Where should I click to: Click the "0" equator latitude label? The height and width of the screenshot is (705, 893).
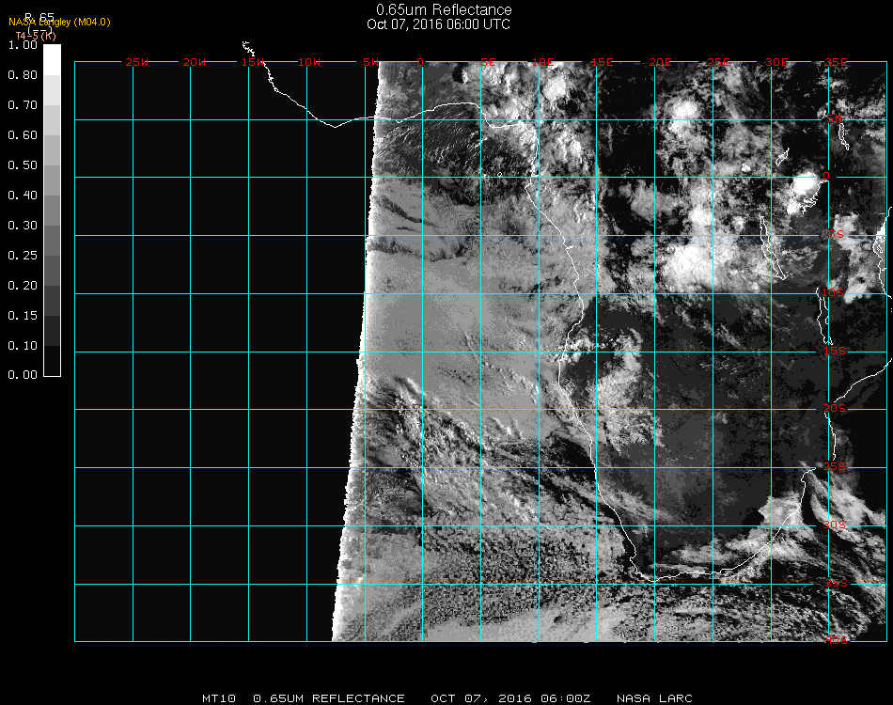(x=826, y=176)
